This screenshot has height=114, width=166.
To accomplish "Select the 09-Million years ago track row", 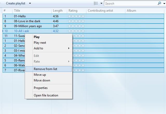I will (x=83, y=26).
